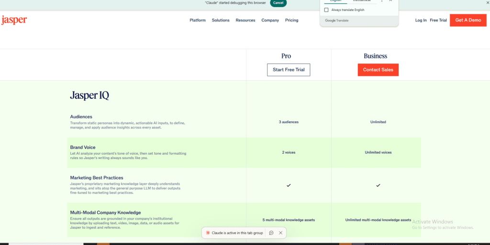Click '5 multi-modal knowledge assets' cell
The height and width of the screenshot is (245, 490).
[289, 220]
